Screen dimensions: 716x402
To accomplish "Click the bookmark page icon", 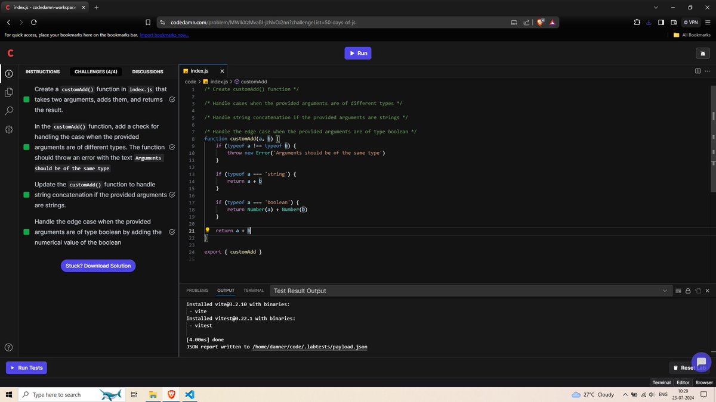I will [147, 22].
